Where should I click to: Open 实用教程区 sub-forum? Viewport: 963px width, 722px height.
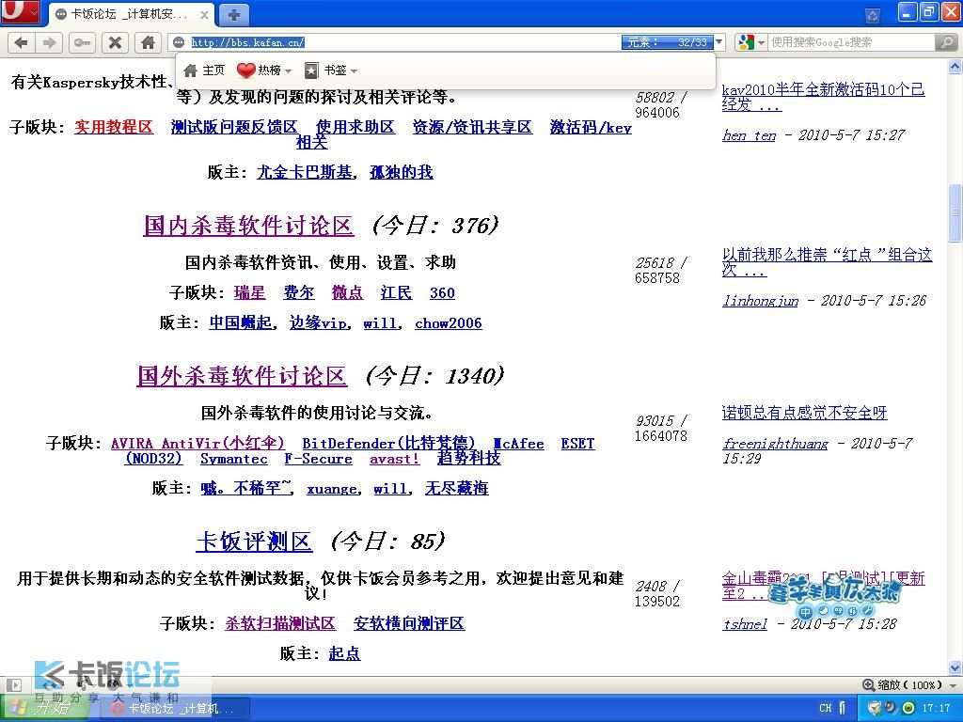[x=114, y=127]
